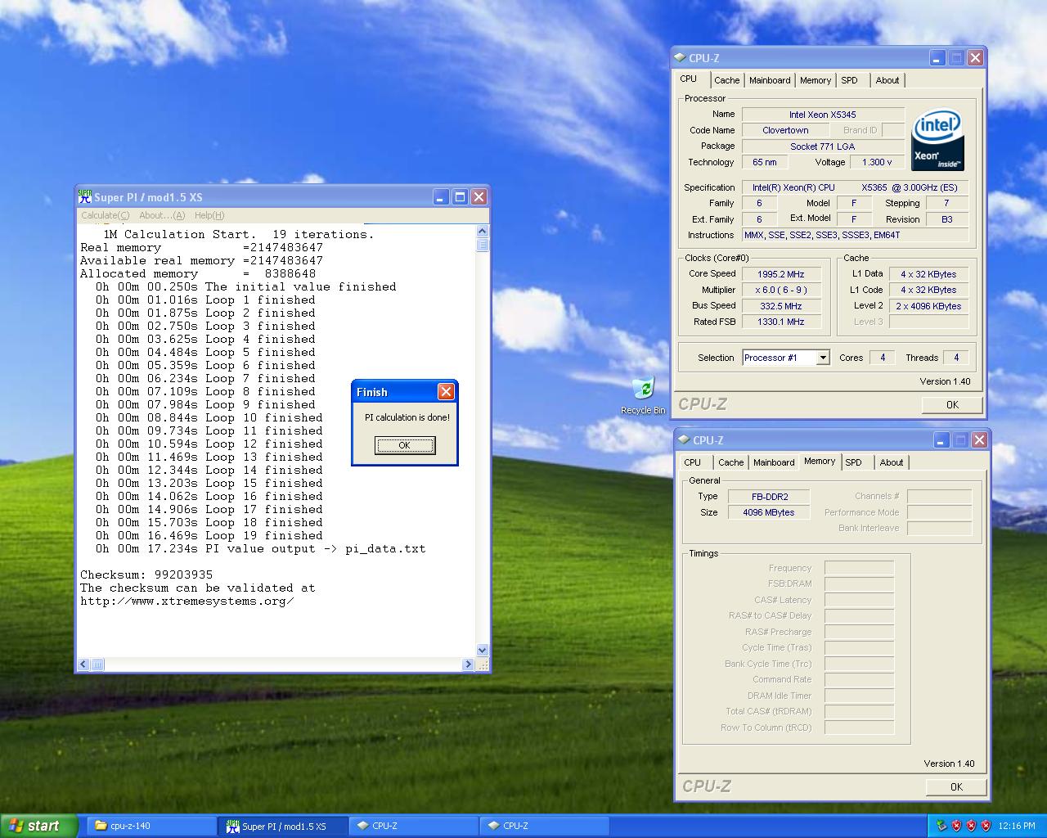Open the Recycle Bin desktop icon

click(643, 396)
